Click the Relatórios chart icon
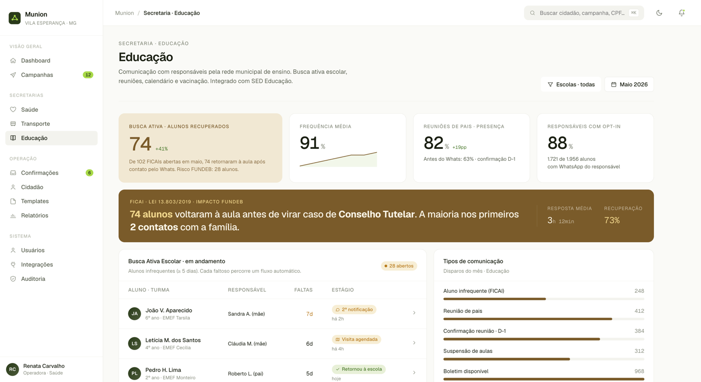The image size is (701, 382). pyautogui.click(x=13, y=216)
